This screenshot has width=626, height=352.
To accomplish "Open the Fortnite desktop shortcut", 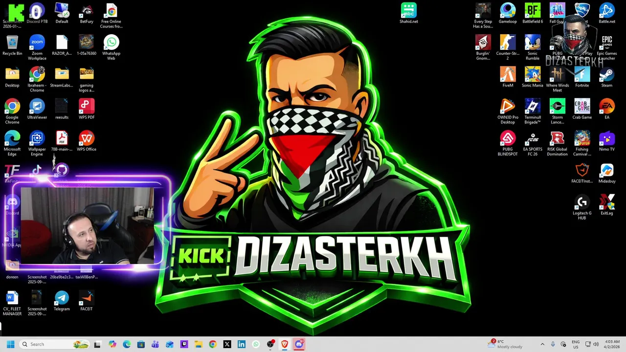I will tap(582, 77).
